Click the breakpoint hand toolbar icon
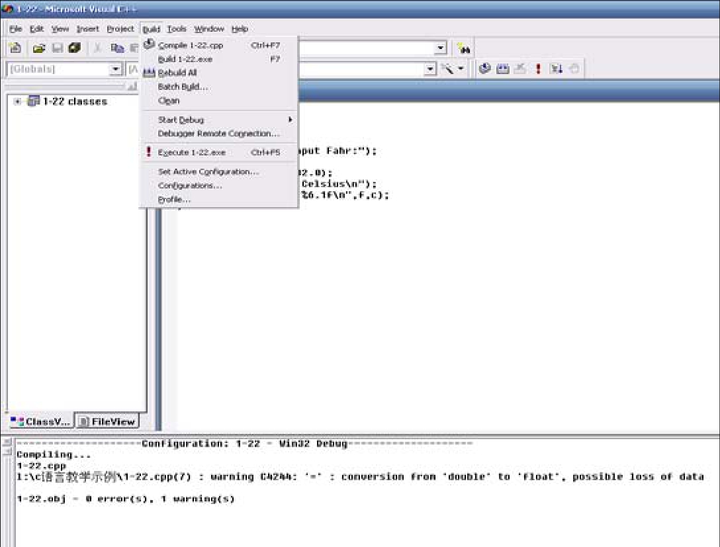This screenshot has height=547, width=720. pos(574,69)
